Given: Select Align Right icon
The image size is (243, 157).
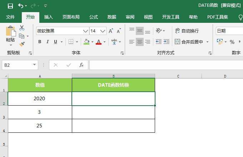Looking at the screenshot, I should pos(148,42).
